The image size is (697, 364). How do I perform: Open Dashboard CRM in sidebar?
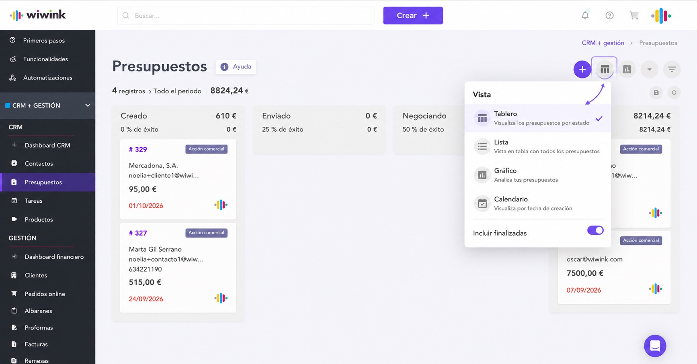(47, 145)
